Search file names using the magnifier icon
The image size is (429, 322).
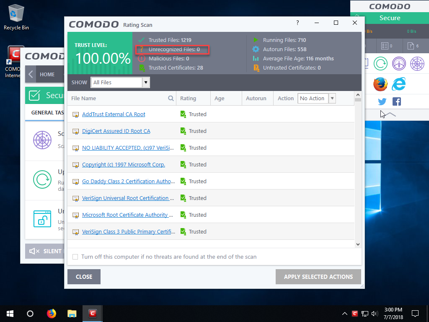coord(171,98)
